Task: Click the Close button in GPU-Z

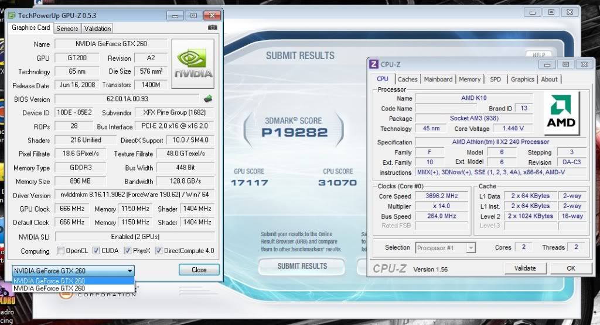Action: [199, 269]
